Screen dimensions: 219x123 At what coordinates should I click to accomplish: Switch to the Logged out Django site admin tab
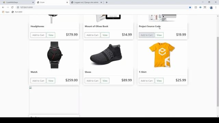pyautogui.click(x=86, y=2)
